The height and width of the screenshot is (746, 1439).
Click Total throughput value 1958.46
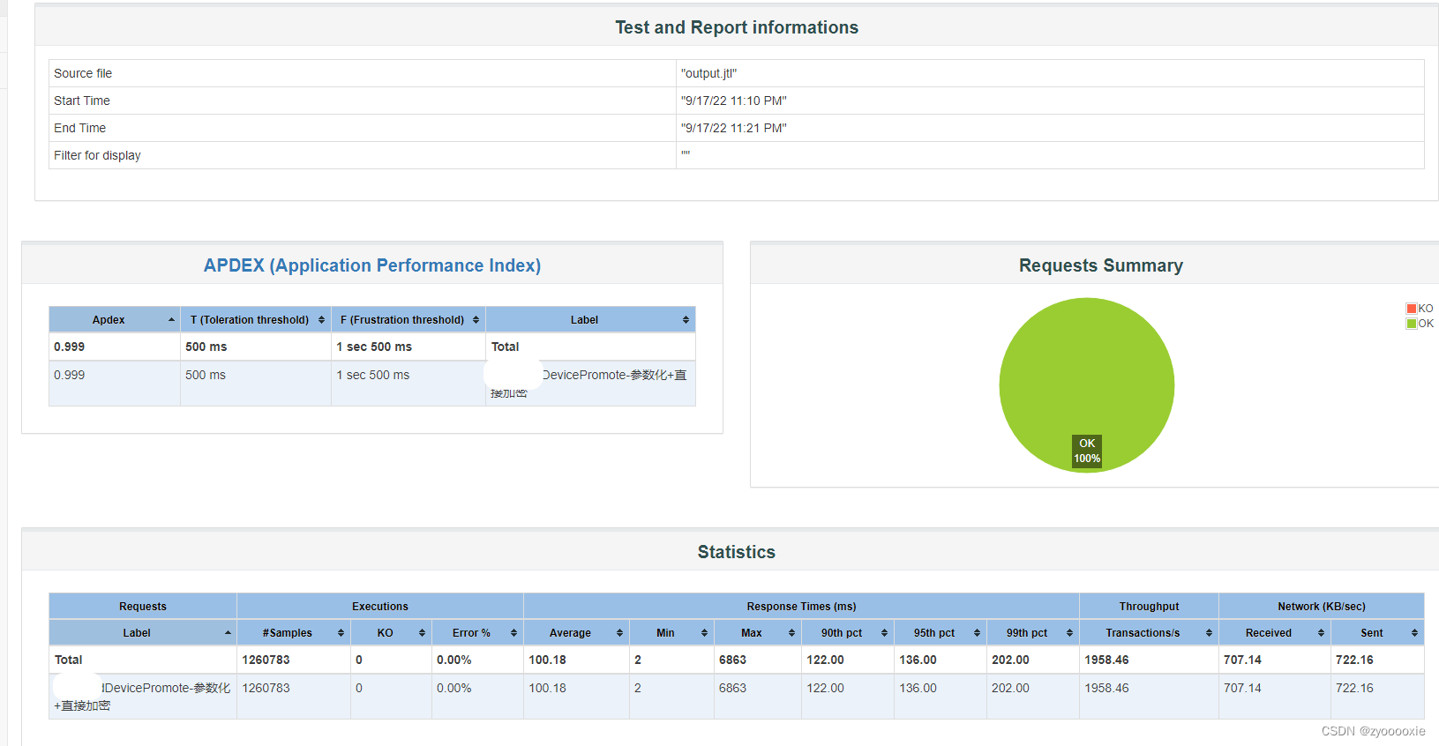point(1106,660)
